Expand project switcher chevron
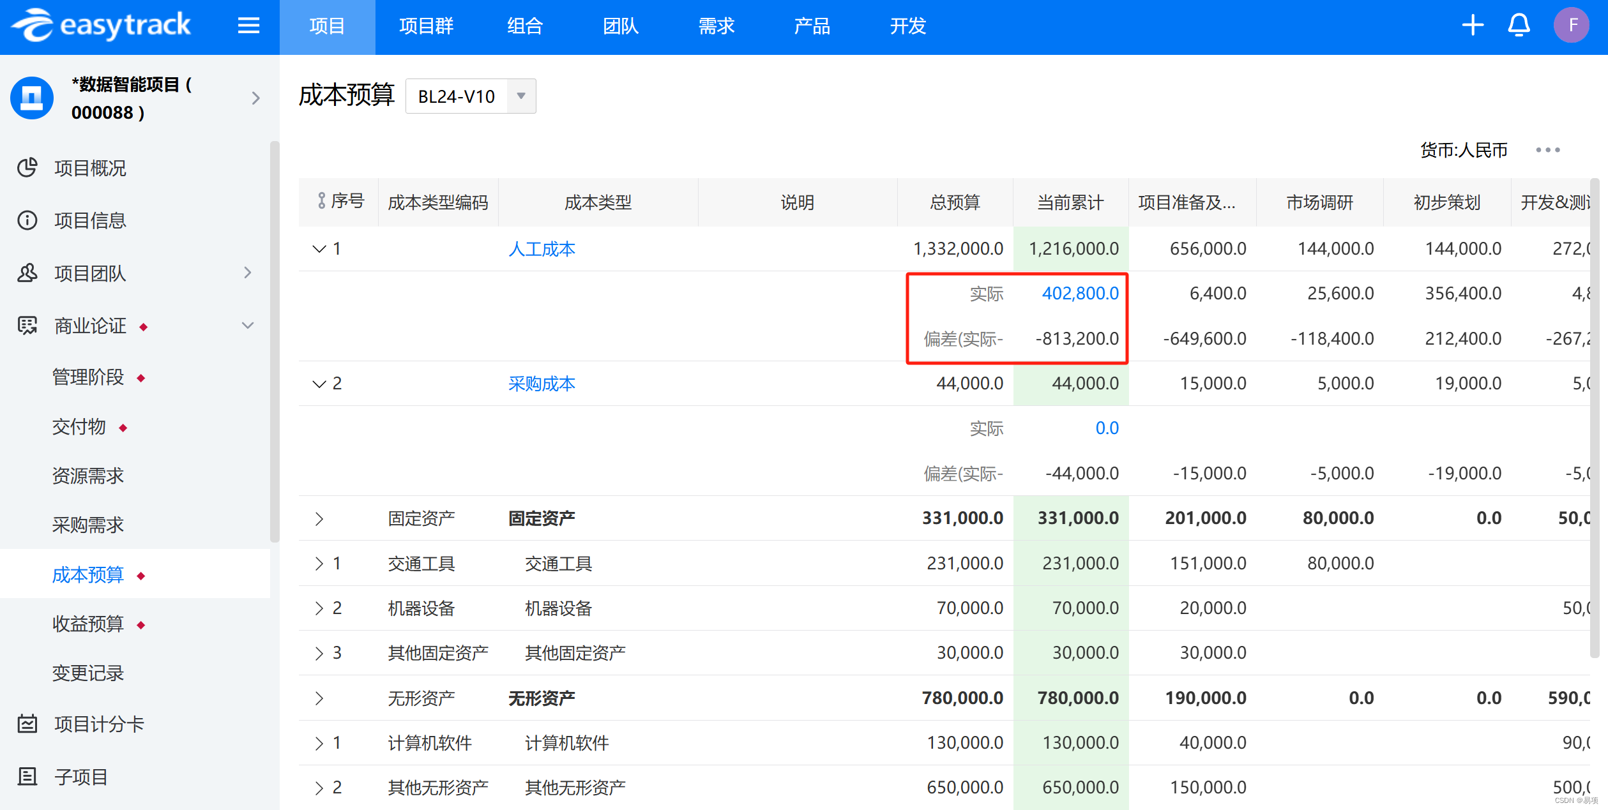This screenshot has width=1608, height=810. [256, 98]
